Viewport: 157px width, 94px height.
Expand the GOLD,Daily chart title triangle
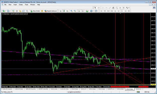[3, 14]
